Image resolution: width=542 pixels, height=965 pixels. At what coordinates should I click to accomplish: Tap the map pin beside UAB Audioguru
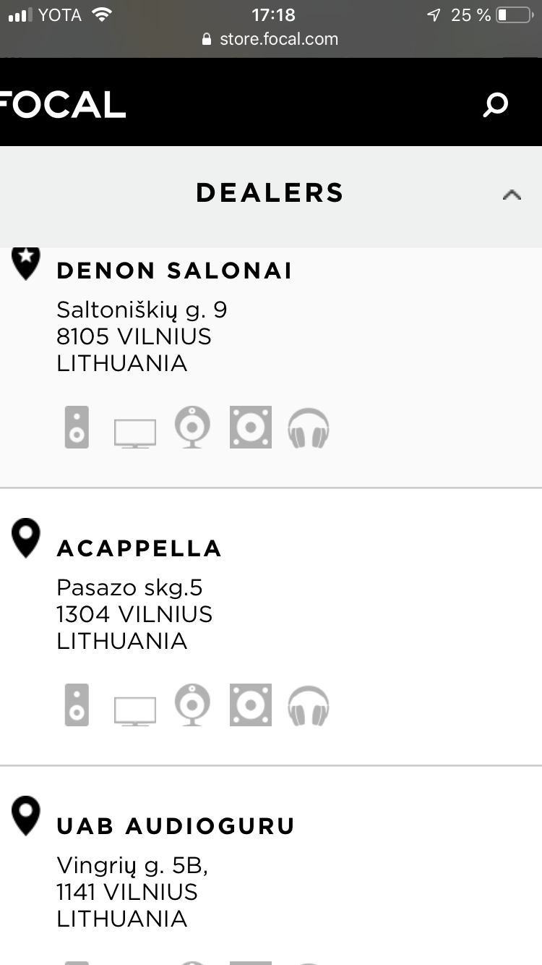(x=27, y=817)
